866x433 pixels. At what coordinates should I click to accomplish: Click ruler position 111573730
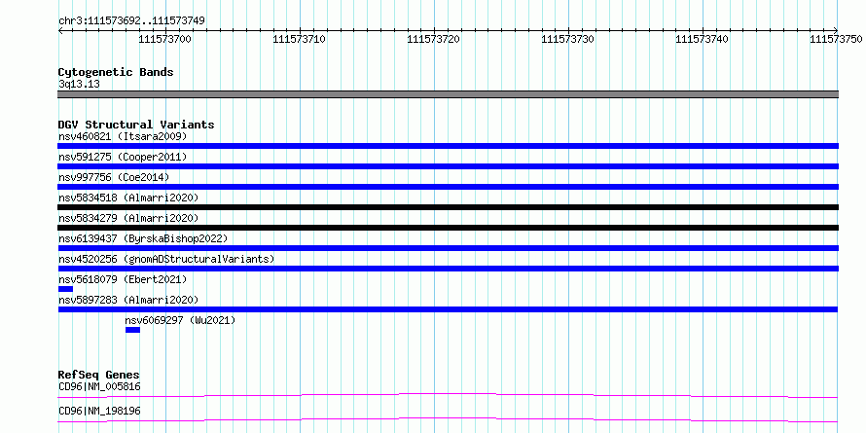click(x=567, y=39)
